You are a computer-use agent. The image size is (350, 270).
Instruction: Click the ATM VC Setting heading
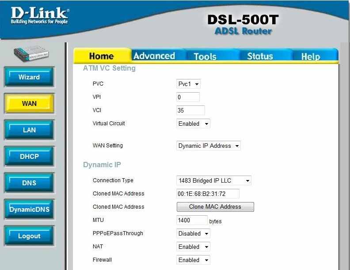pyautogui.click(x=109, y=68)
